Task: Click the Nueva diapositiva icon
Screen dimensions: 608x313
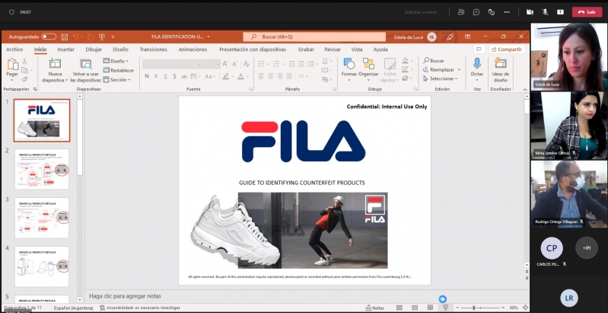Action: [55, 64]
